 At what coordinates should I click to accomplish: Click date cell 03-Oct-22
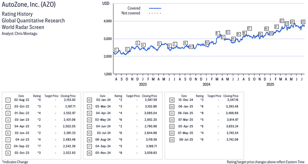(x=22, y=106)
